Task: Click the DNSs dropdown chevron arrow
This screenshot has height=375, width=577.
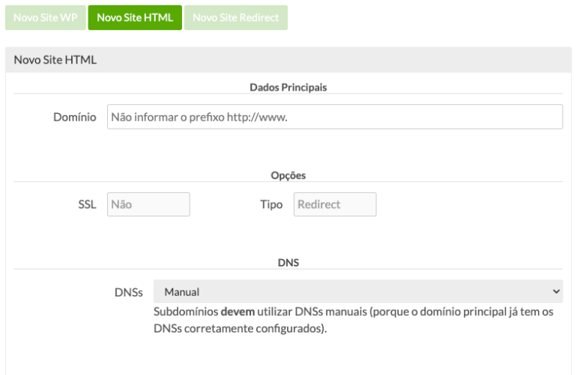Action: pyautogui.click(x=556, y=292)
